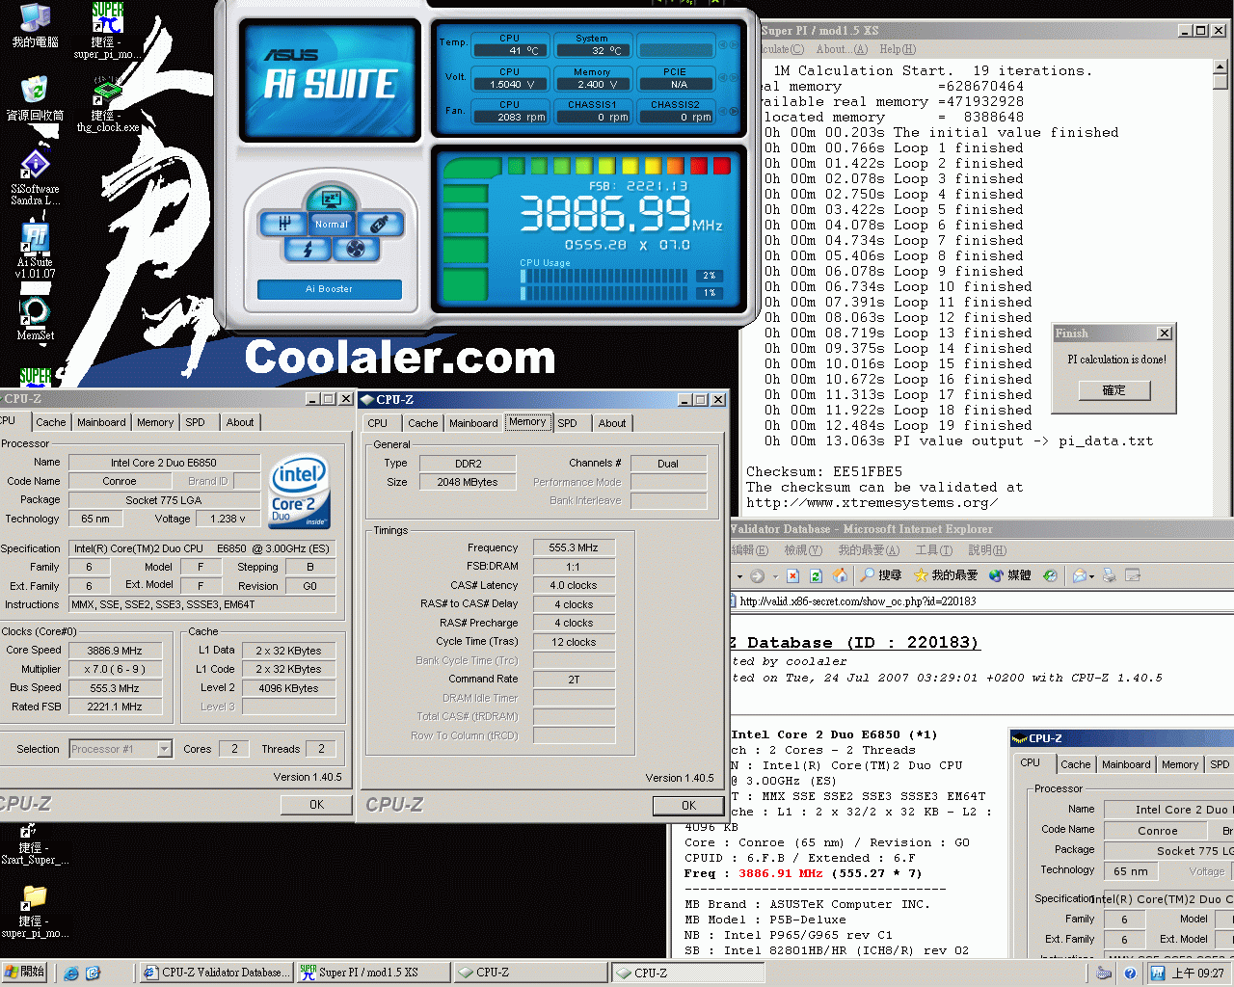Open the 編輯(E) menu in Internet Explorer

[750, 550]
